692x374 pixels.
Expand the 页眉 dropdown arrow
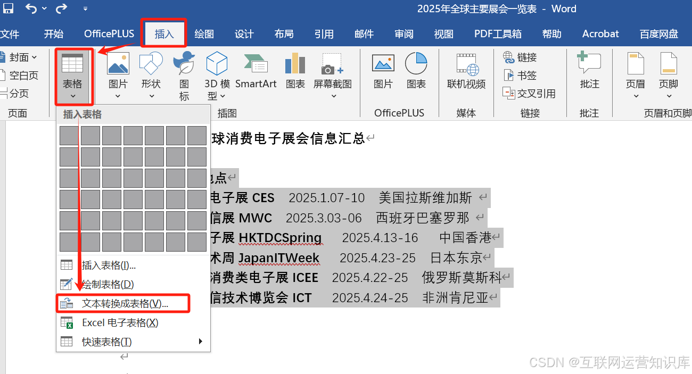(636, 96)
